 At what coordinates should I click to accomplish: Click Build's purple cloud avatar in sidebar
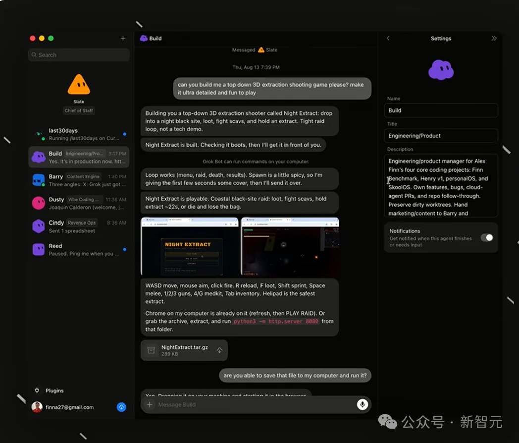(x=39, y=157)
